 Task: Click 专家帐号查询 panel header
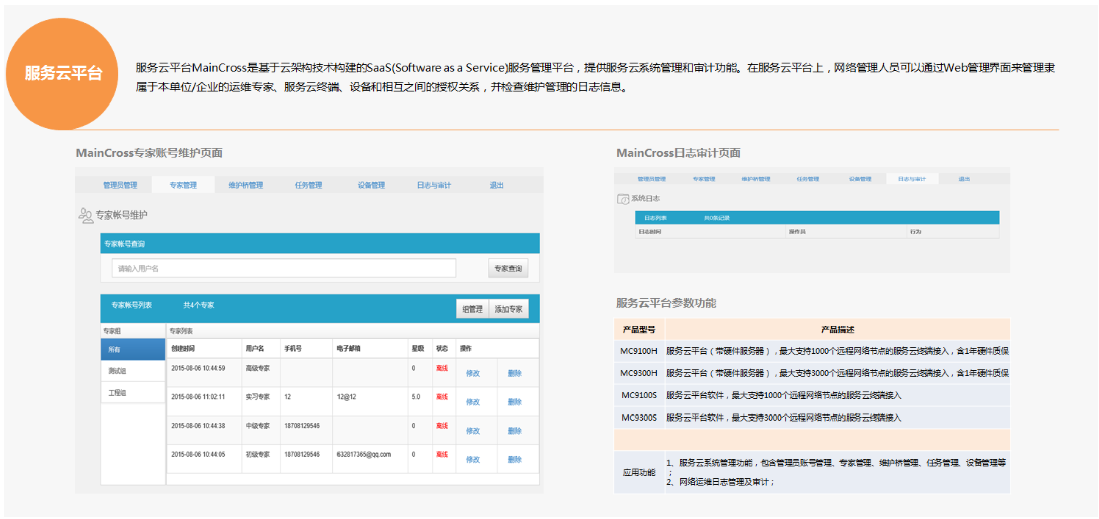(320, 244)
